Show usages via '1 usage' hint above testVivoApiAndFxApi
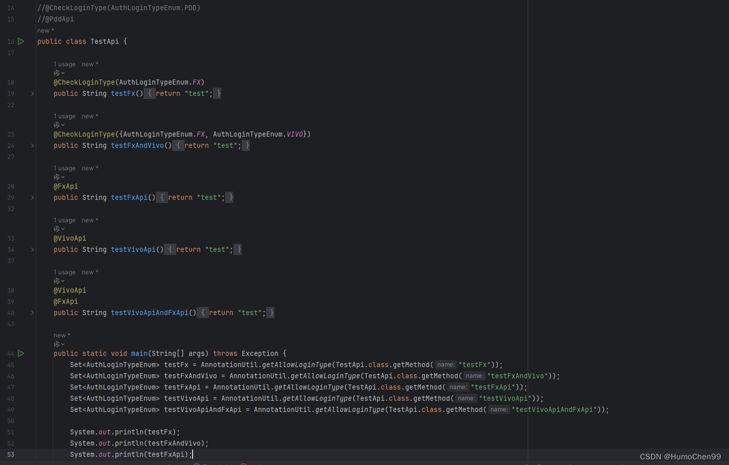Image resolution: width=729 pixels, height=465 pixels. click(x=64, y=272)
